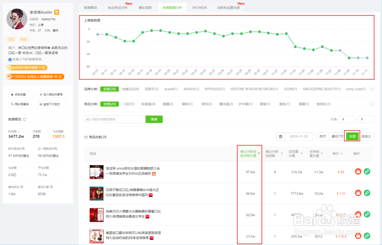Screen dimensions: 382x245
Task: Open the 播主视频 tab
Action: [x=145, y=8]
